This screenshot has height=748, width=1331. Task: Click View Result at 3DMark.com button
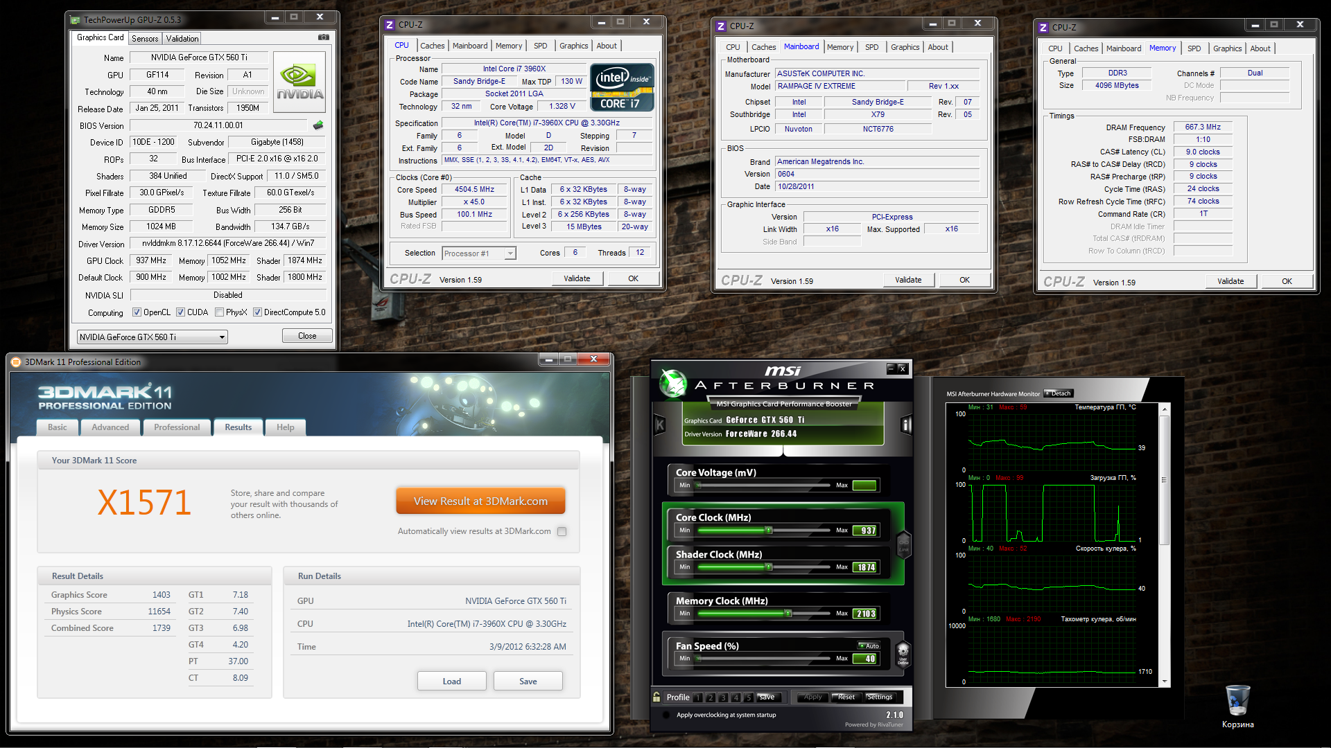480,501
